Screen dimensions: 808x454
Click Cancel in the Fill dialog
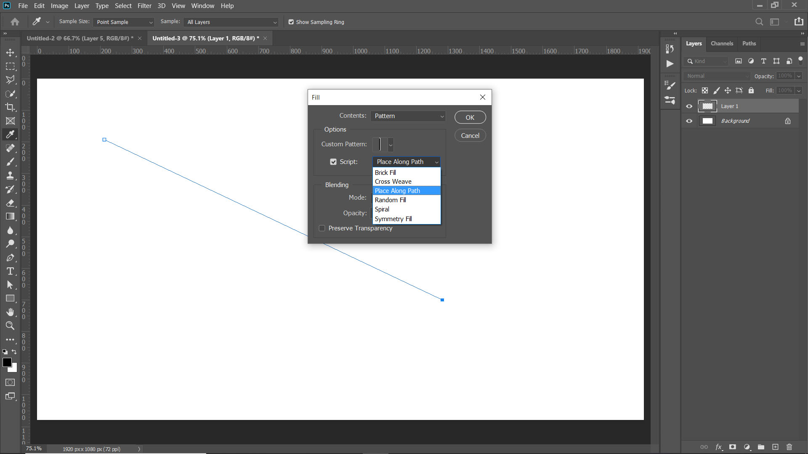pos(470,135)
